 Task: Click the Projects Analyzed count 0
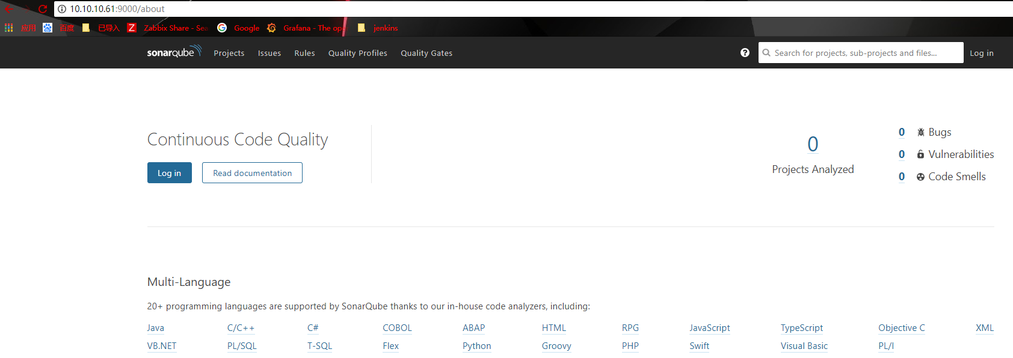pos(813,144)
